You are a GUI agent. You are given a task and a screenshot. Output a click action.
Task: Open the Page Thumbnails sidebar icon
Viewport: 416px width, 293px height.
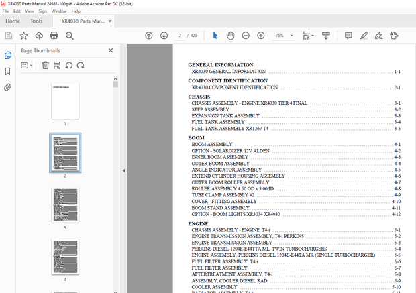click(x=7, y=55)
